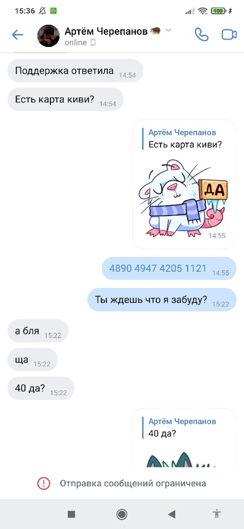Open the 'ДА' mouse sticker
The width and height of the screenshot is (244, 529).
click(x=183, y=198)
